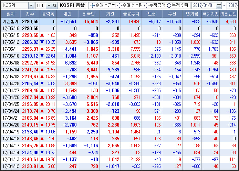Image resolution: width=239 pixels, height=171 pixels.
Task: Click the 기타법인 column header
Action: pyautogui.click(x=228, y=14)
